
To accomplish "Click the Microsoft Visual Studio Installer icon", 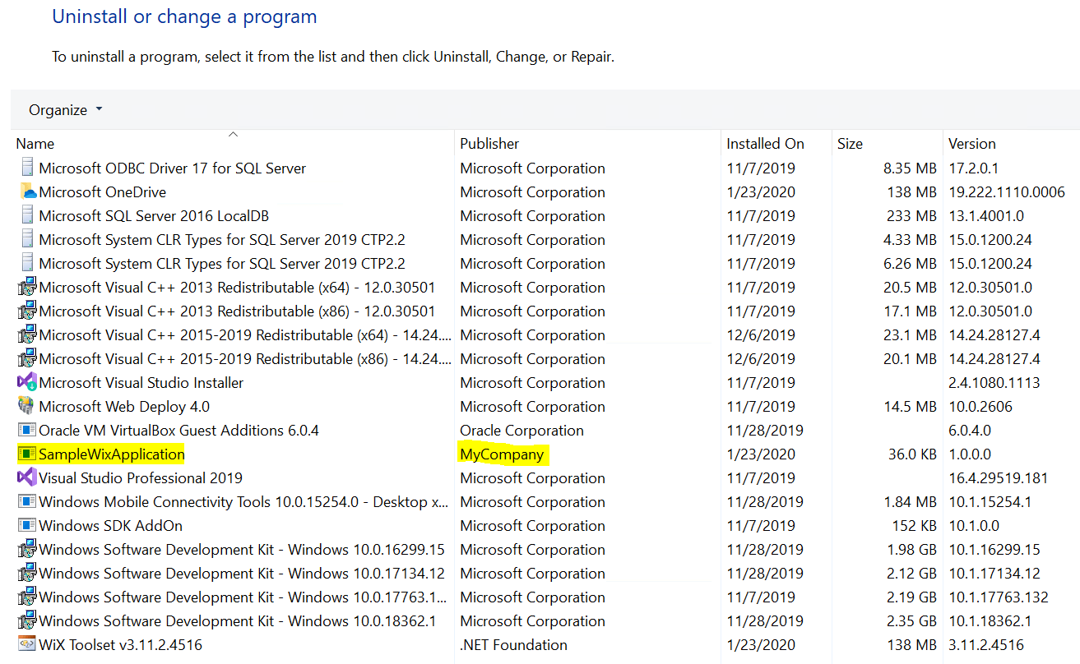I will click(x=27, y=383).
